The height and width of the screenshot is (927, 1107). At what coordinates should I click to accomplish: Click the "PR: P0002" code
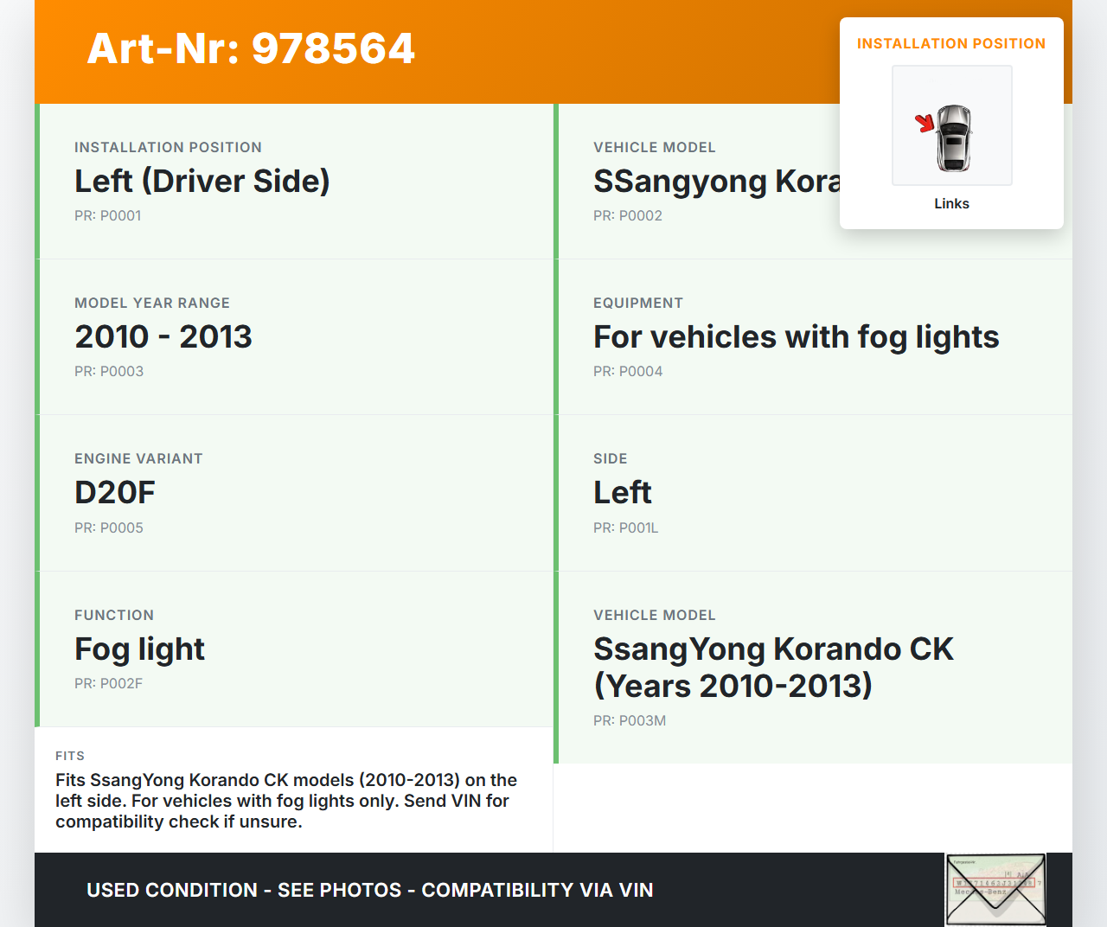pyautogui.click(x=628, y=215)
